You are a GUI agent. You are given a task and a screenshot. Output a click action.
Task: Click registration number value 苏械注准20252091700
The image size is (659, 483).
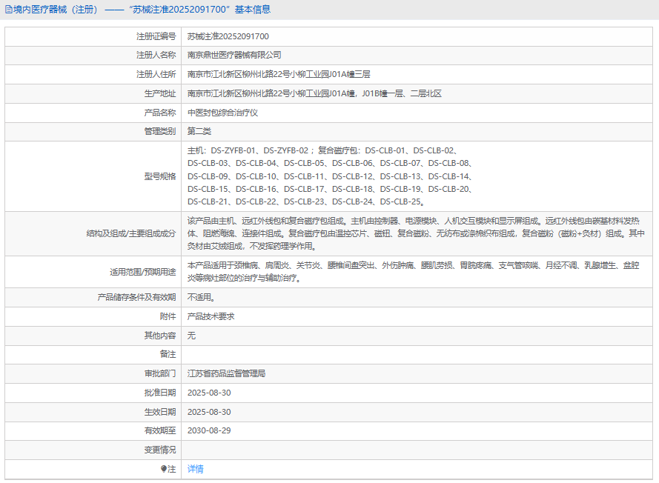pyautogui.click(x=228, y=36)
